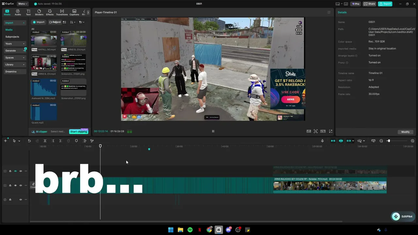Select Subprojects in the sidebar

[x=12, y=37]
